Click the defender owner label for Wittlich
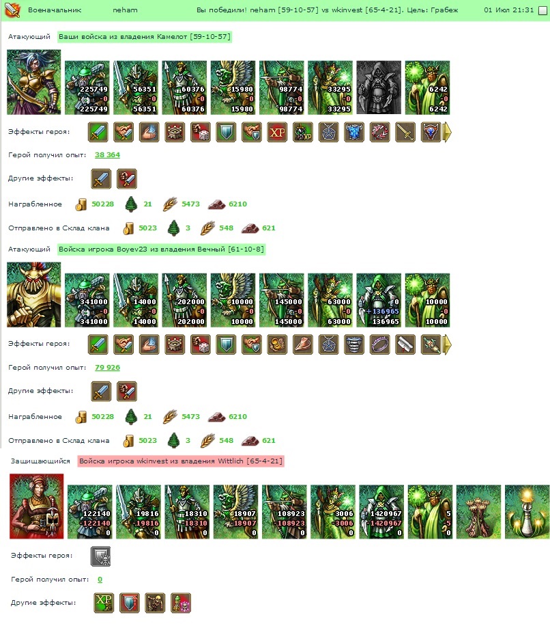550x624 pixels. click(x=181, y=461)
